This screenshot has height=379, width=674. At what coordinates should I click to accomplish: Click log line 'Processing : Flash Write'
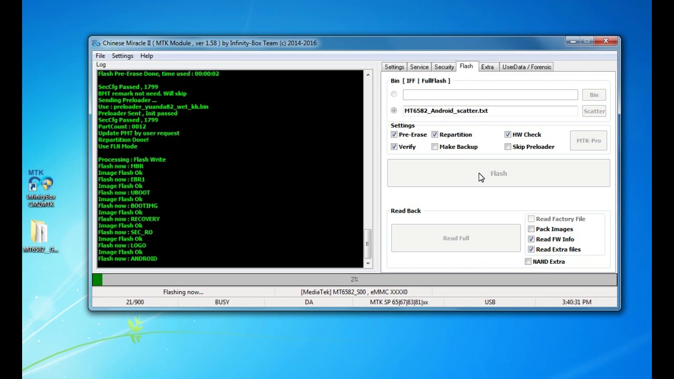click(132, 159)
